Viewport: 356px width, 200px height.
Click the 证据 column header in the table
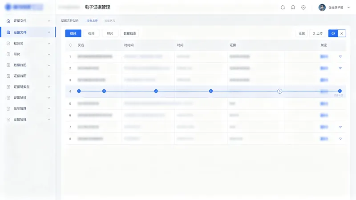(x=233, y=45)
